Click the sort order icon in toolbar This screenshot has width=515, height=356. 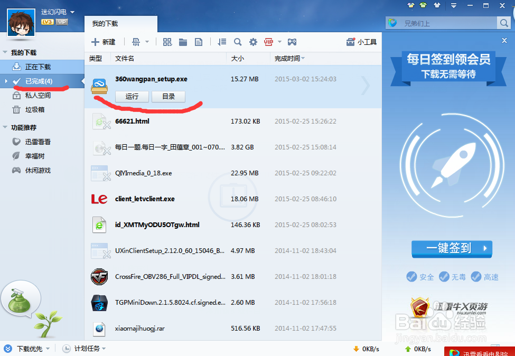tap(222, 42)
